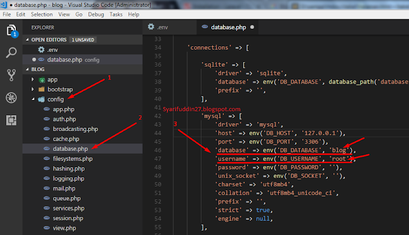Screen dimensions: 409x235
Task: Click the 'DB_PASSWORD' text in code
Action: (x=299, y=167)
